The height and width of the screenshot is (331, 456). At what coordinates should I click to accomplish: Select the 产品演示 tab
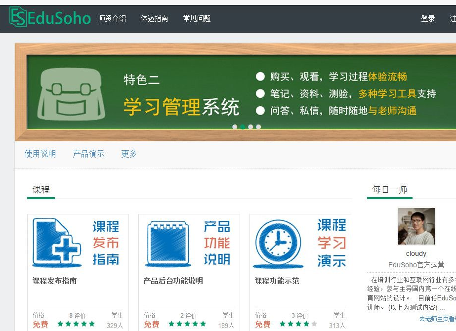(89, 154)
